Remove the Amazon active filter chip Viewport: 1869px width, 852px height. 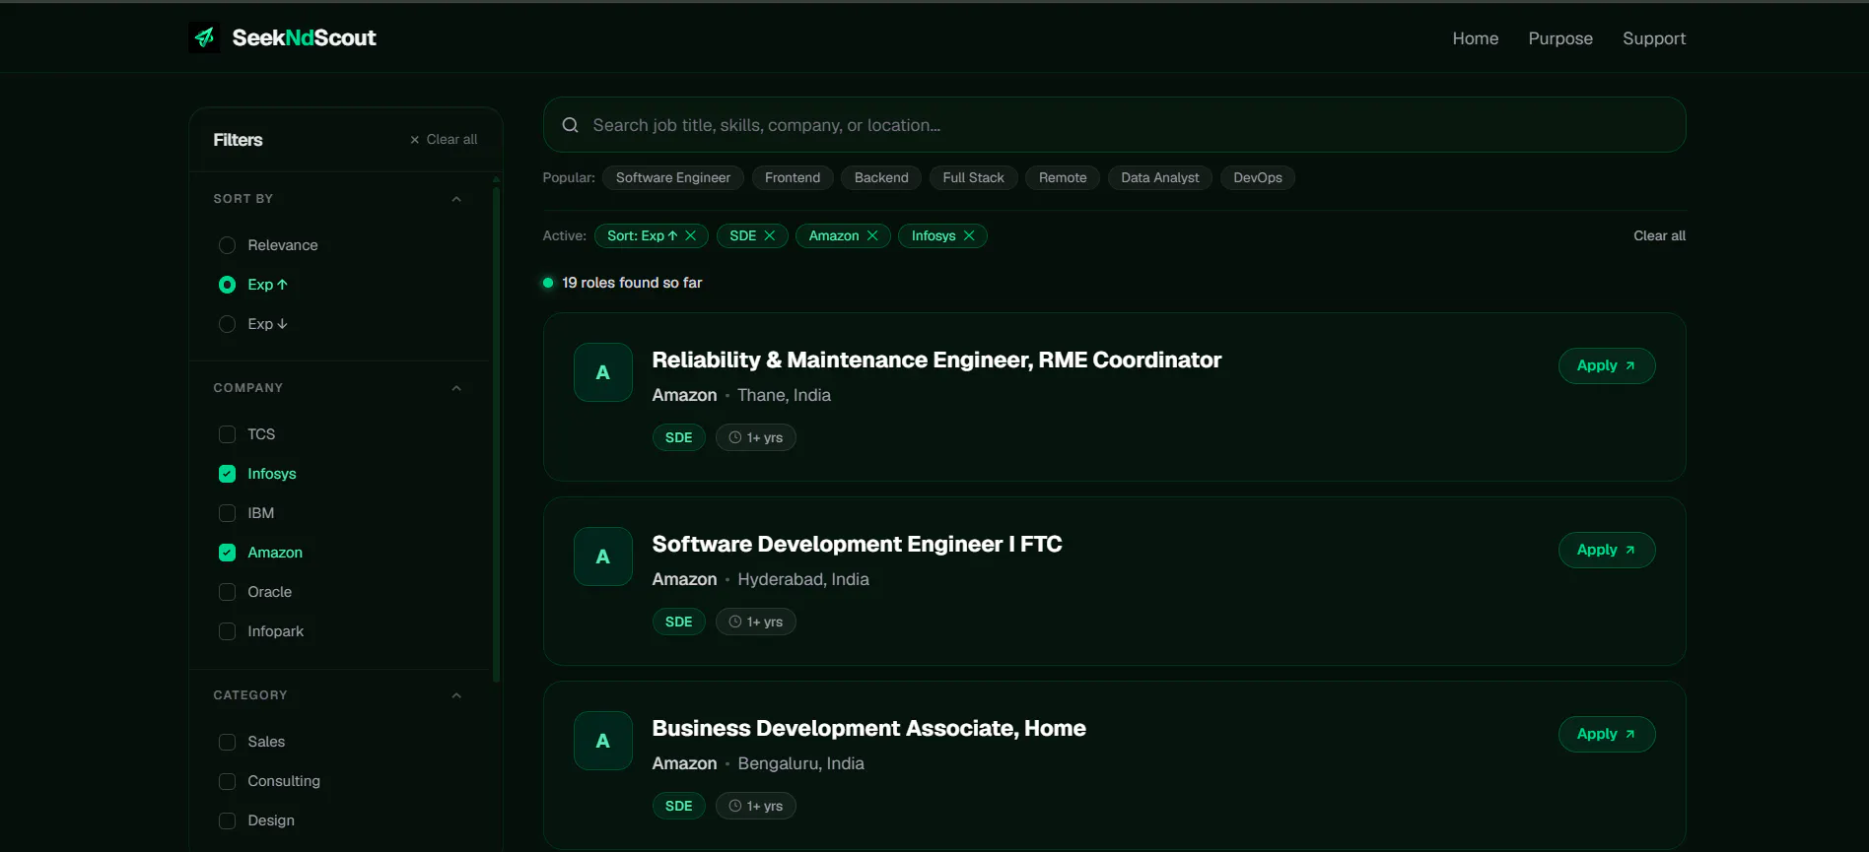pyautogui.click(x=872, y=236)
